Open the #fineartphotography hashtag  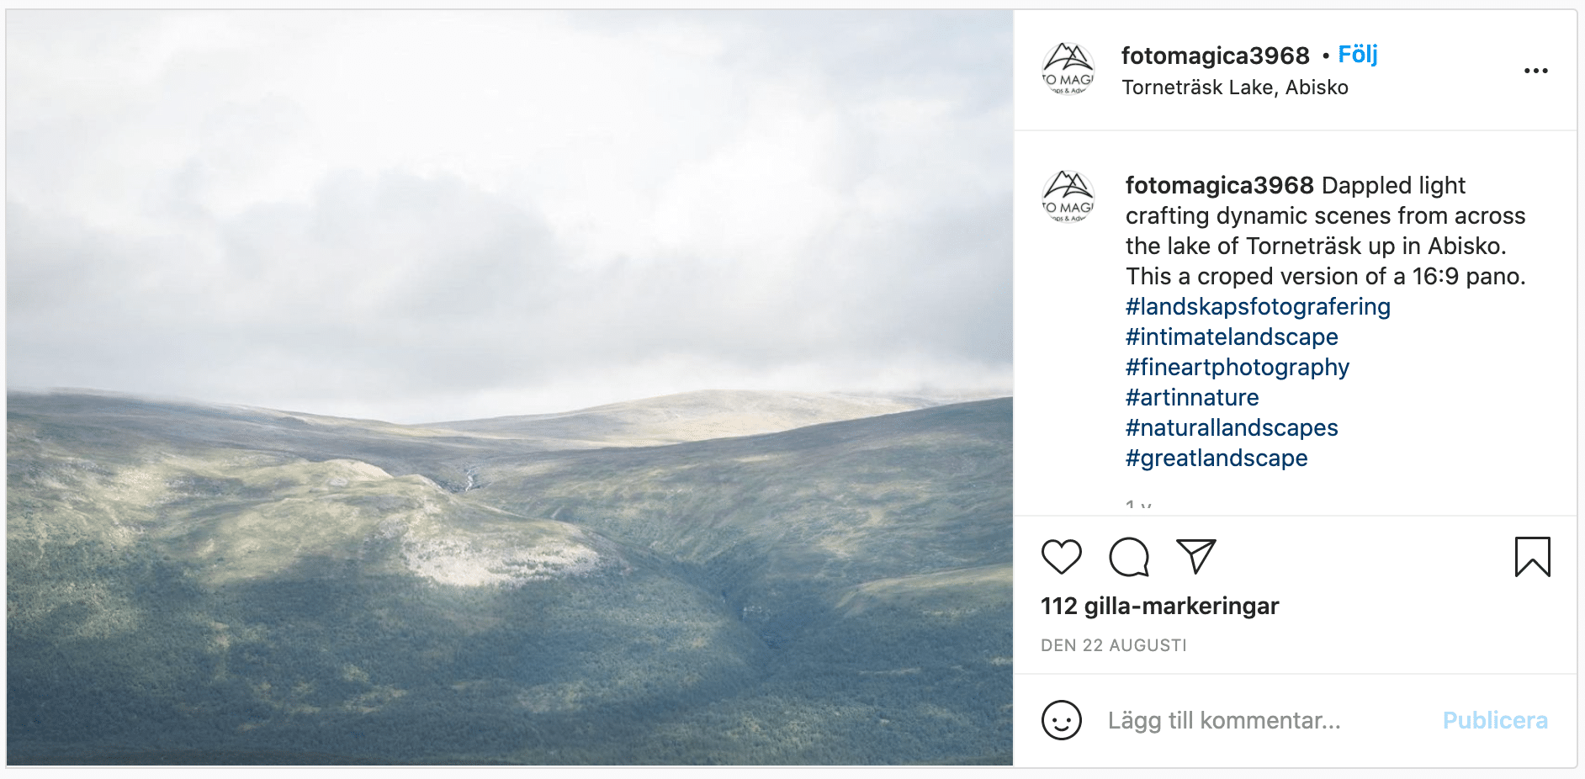click(x=1237, y=367)
